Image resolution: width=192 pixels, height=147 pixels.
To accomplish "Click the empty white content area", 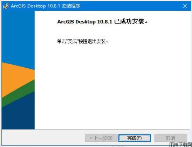I will click(x=112, y=86).
